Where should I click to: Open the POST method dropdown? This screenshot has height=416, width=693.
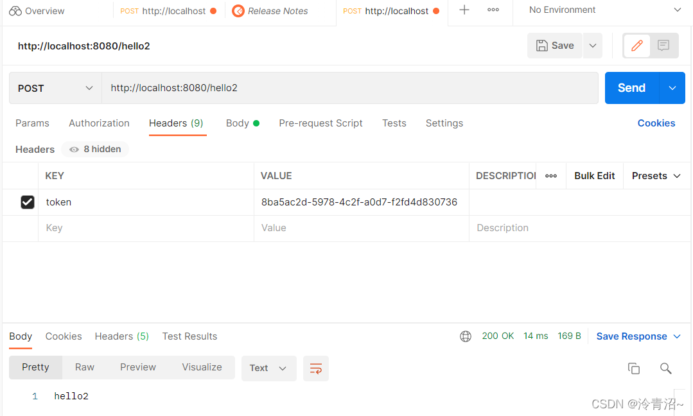pyautogui.click(x=55, y=88)
